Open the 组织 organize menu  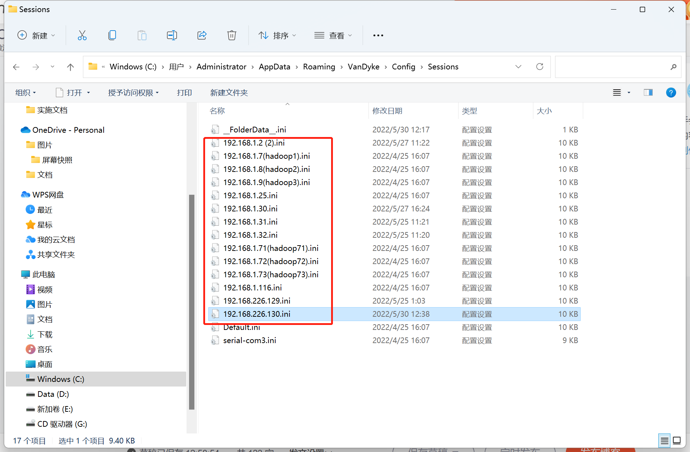click(x=26, y=93)
